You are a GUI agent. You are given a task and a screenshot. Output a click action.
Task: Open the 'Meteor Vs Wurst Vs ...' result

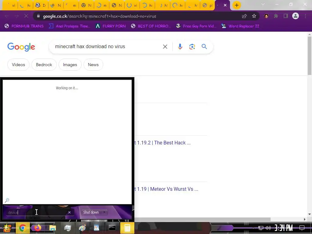click(x=166, y=189)
